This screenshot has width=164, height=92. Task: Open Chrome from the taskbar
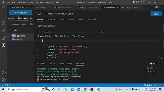pyautogui.click(x=85, y=89)
